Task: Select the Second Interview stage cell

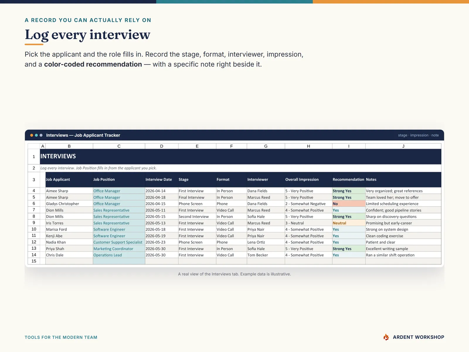Action: 197,216
